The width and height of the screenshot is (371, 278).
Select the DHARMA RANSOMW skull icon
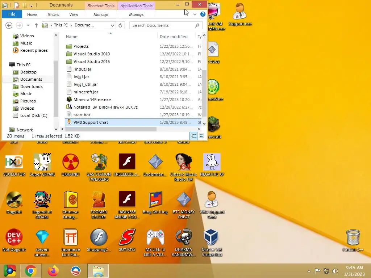(x=183, y=243)
